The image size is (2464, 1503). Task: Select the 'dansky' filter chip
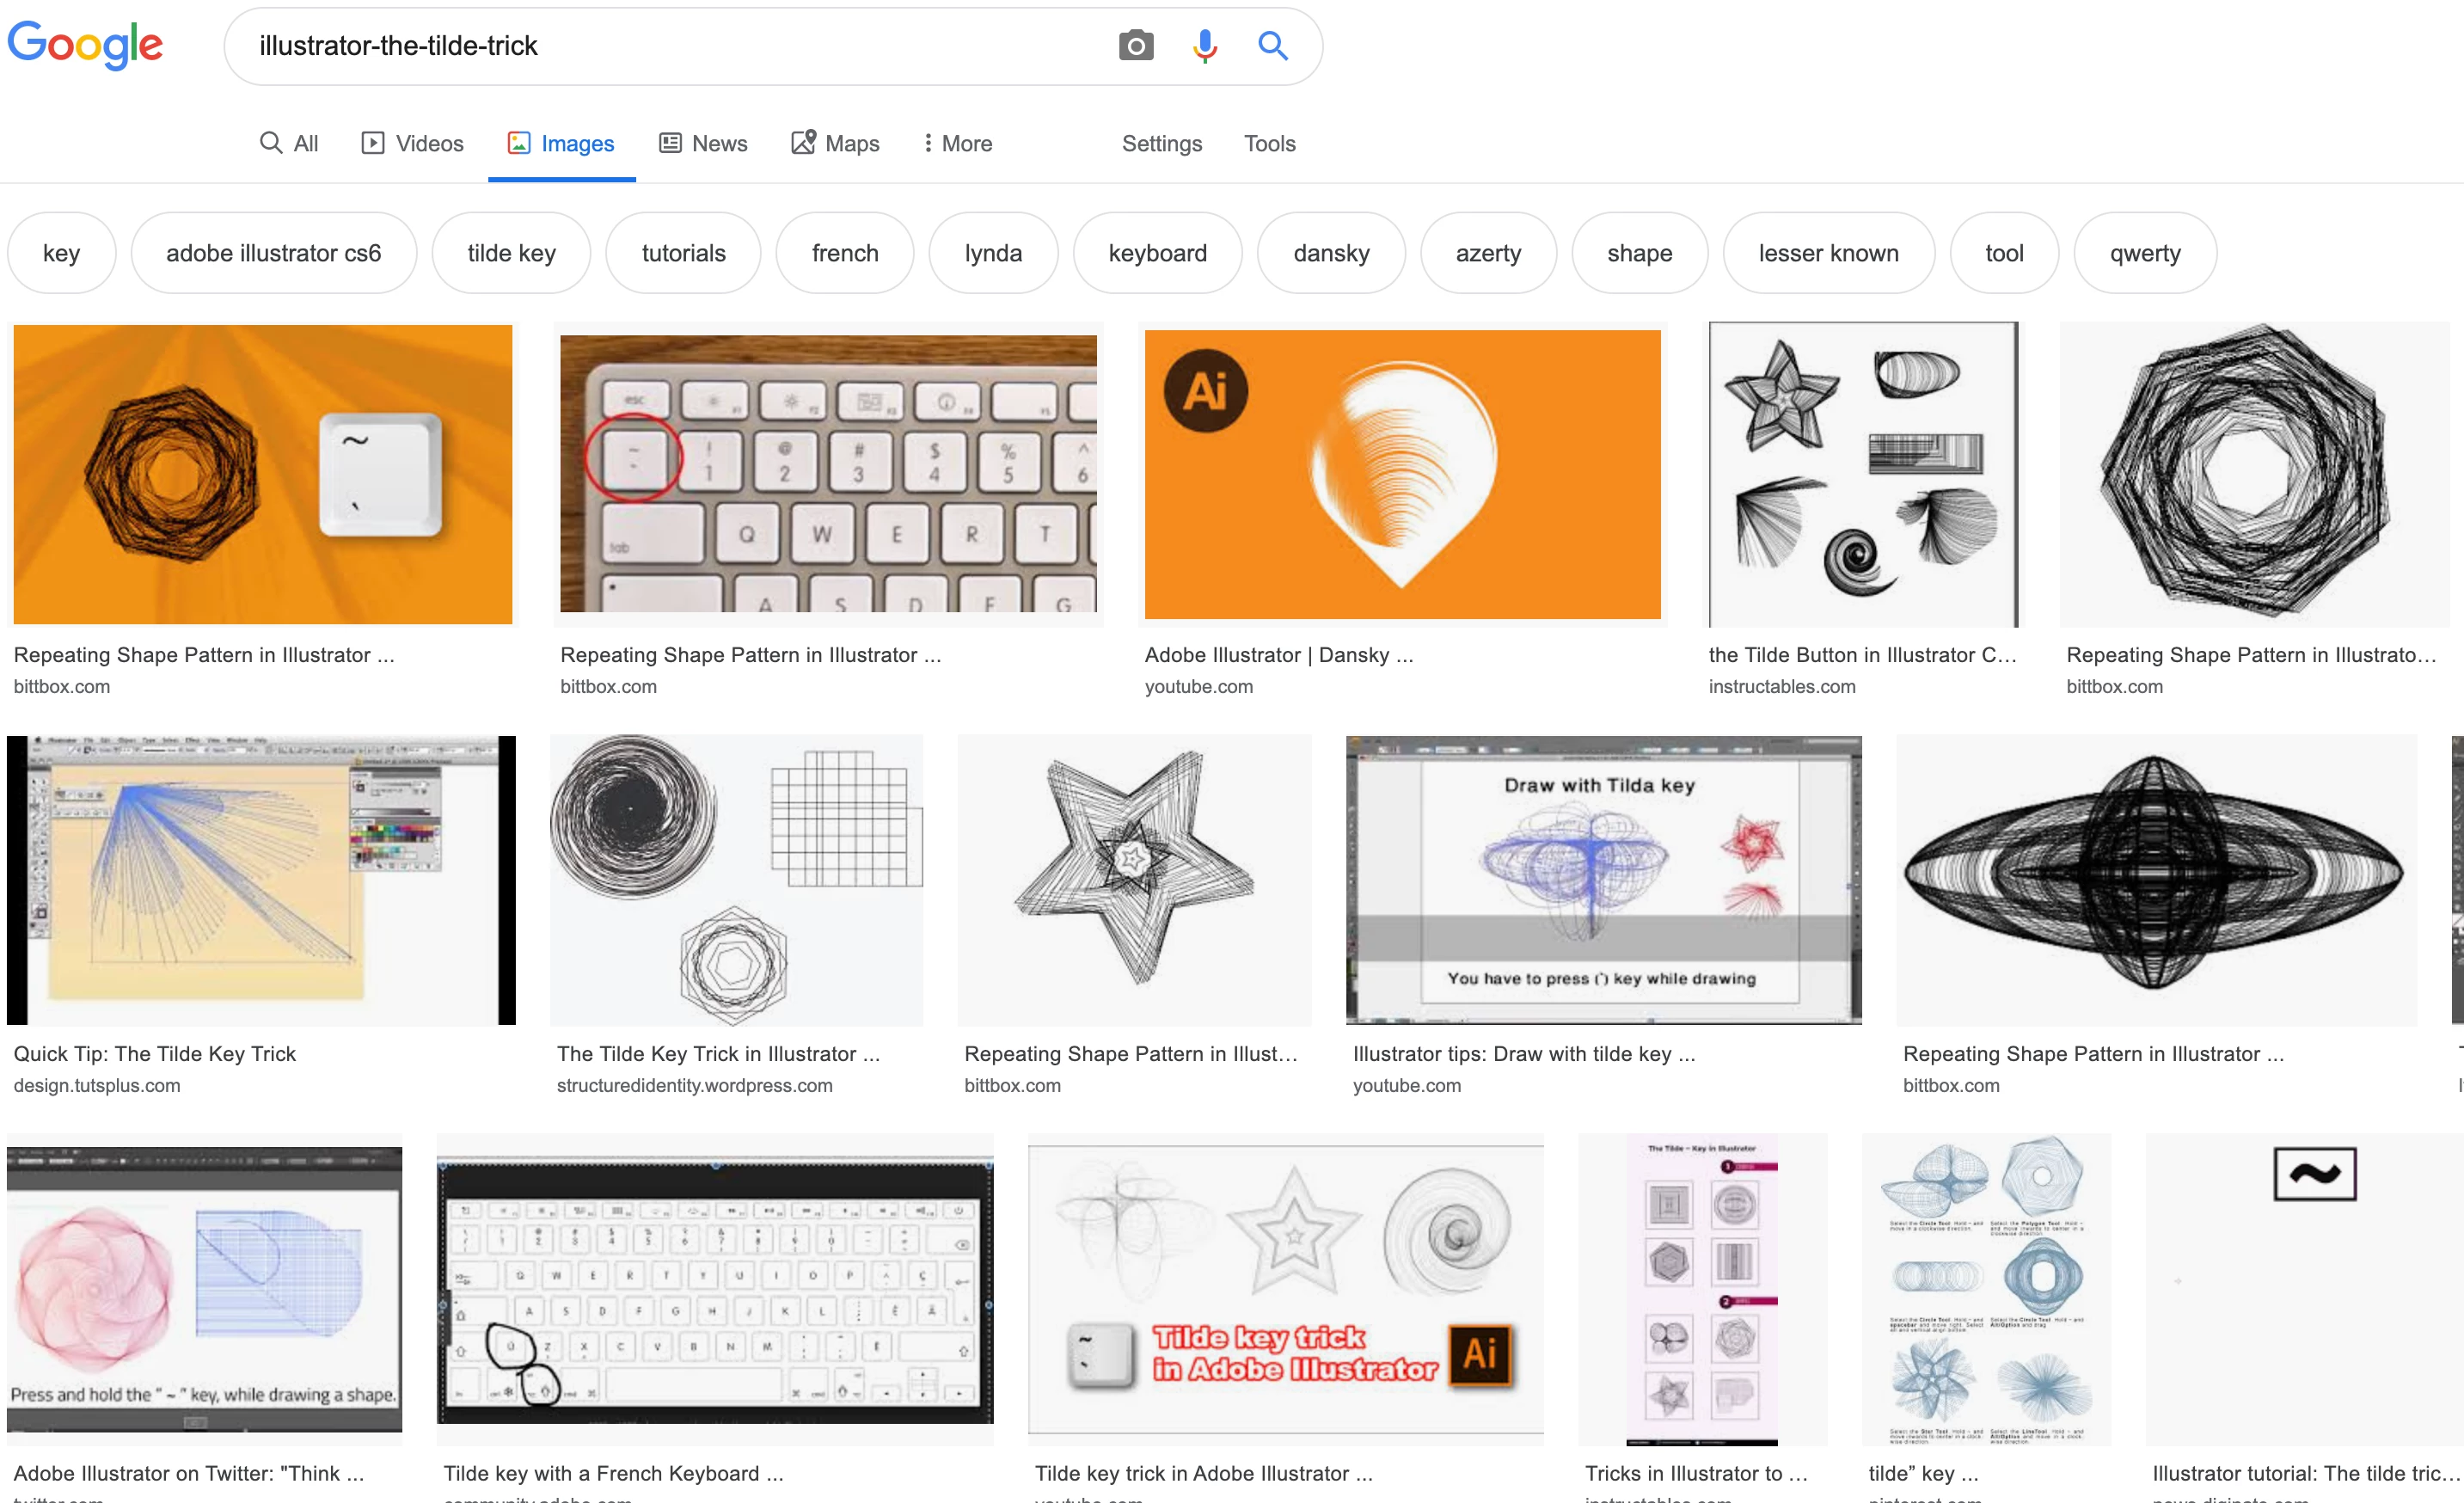point(1330,253)
